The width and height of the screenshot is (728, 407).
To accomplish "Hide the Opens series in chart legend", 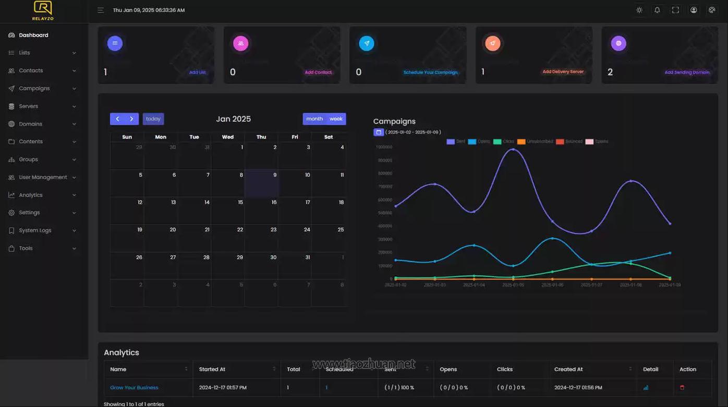I will (479, 142).
